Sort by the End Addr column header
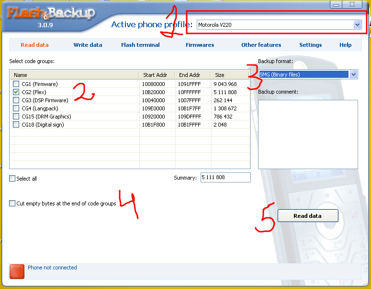The height and width of the screenshot is (289, 371). click(192, 75)
